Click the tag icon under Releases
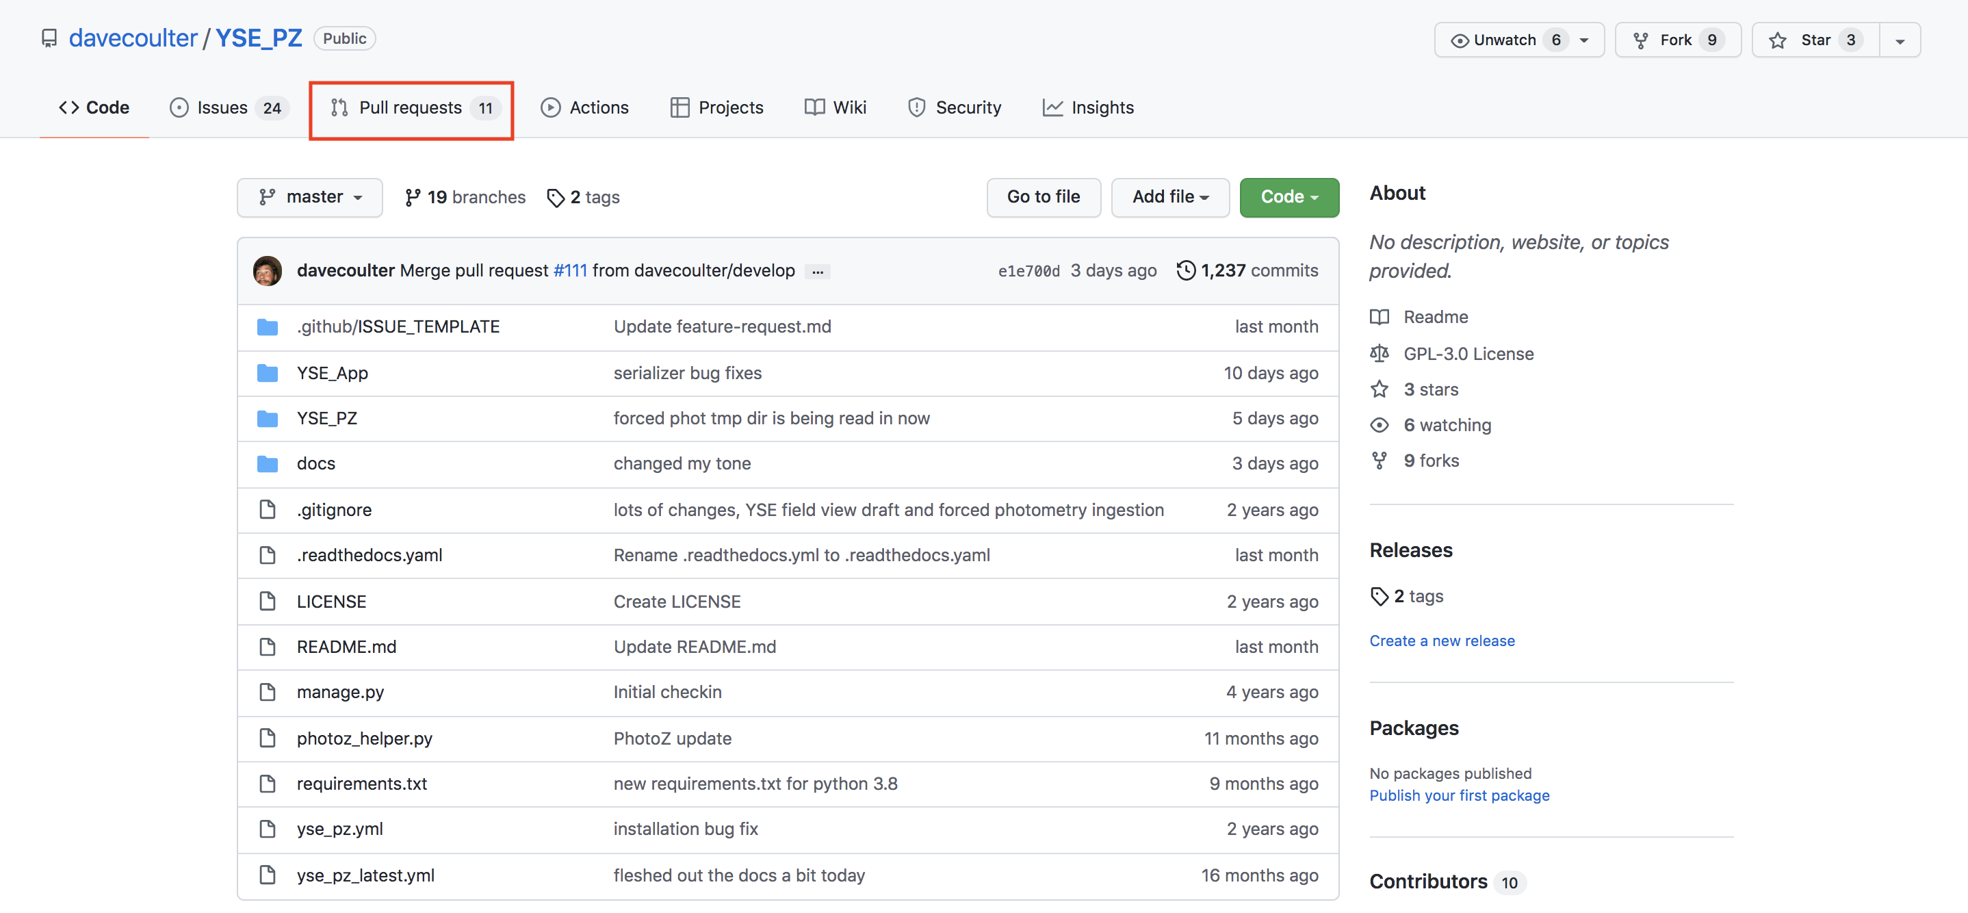 click(1379, 596)
